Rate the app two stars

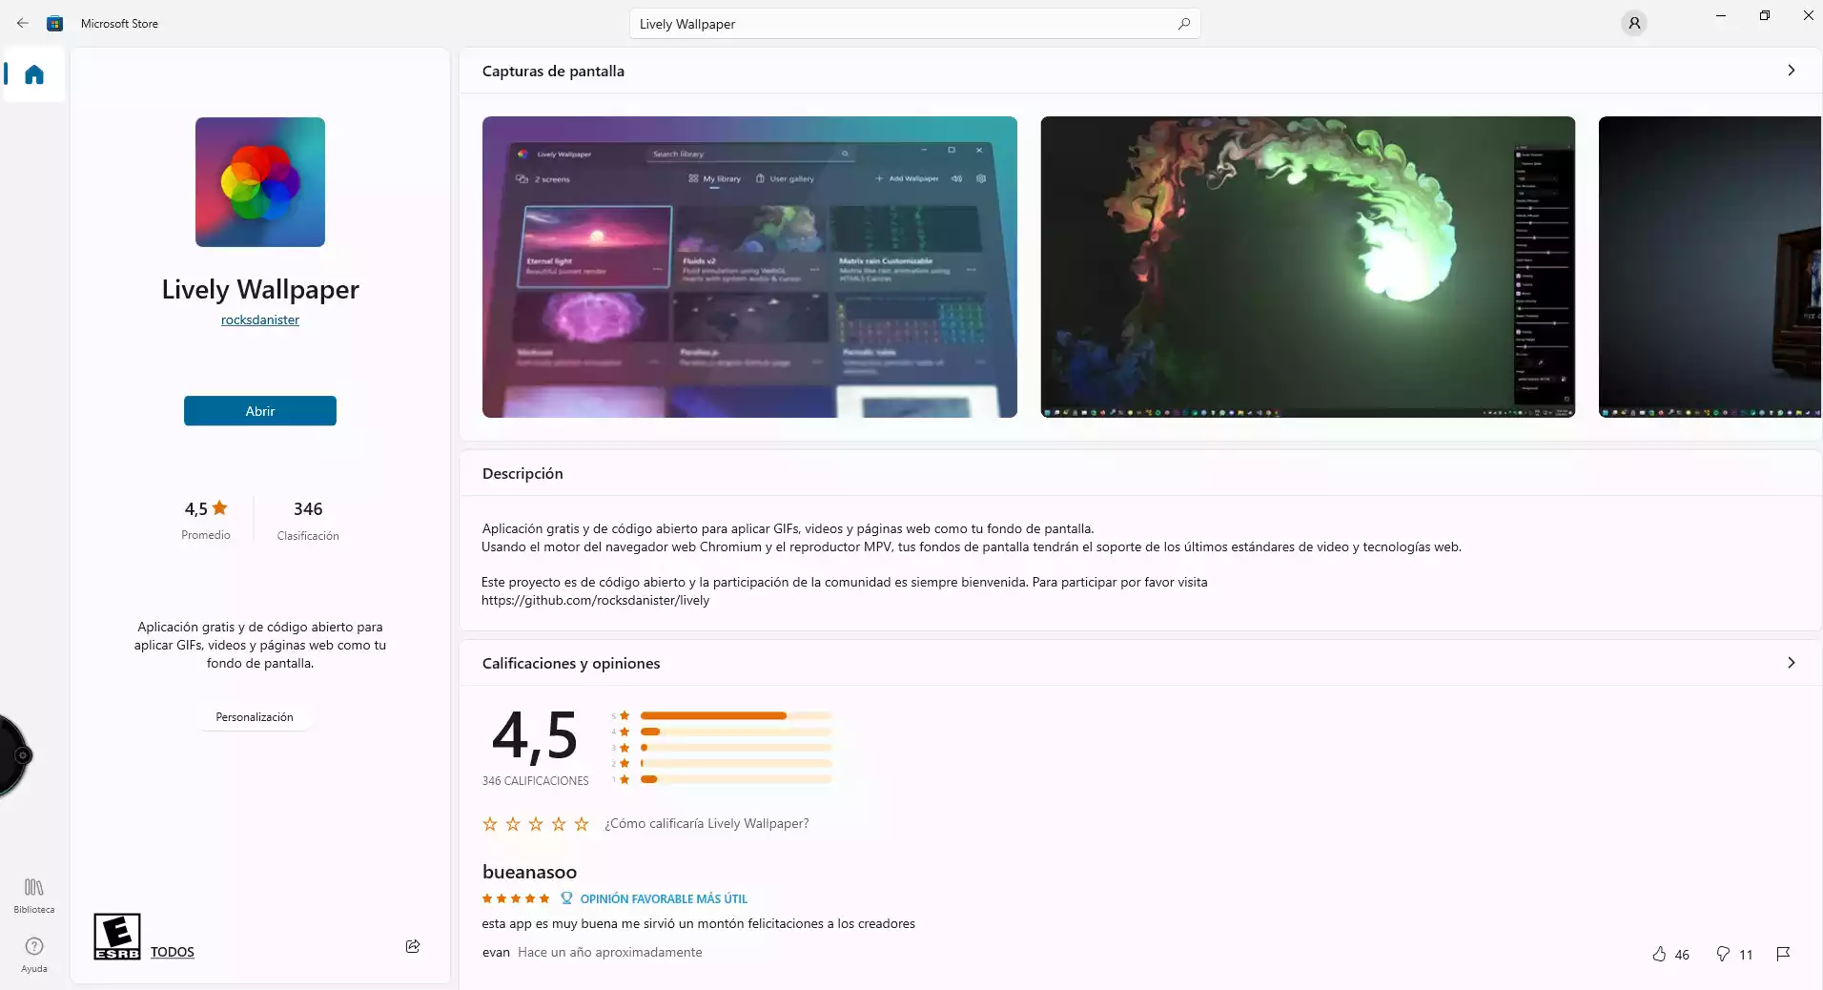pyautogui.click(x=513, y=824)
